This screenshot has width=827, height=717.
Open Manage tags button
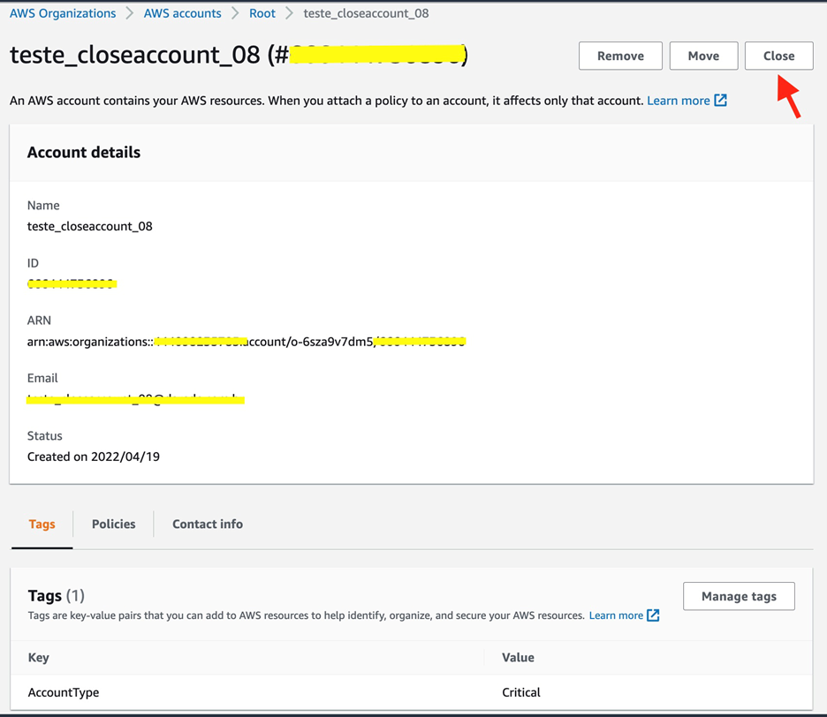[x=739, y=596]
